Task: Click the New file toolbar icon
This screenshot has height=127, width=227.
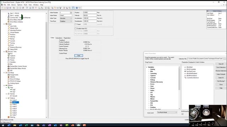Action: (x=2, y=8)
